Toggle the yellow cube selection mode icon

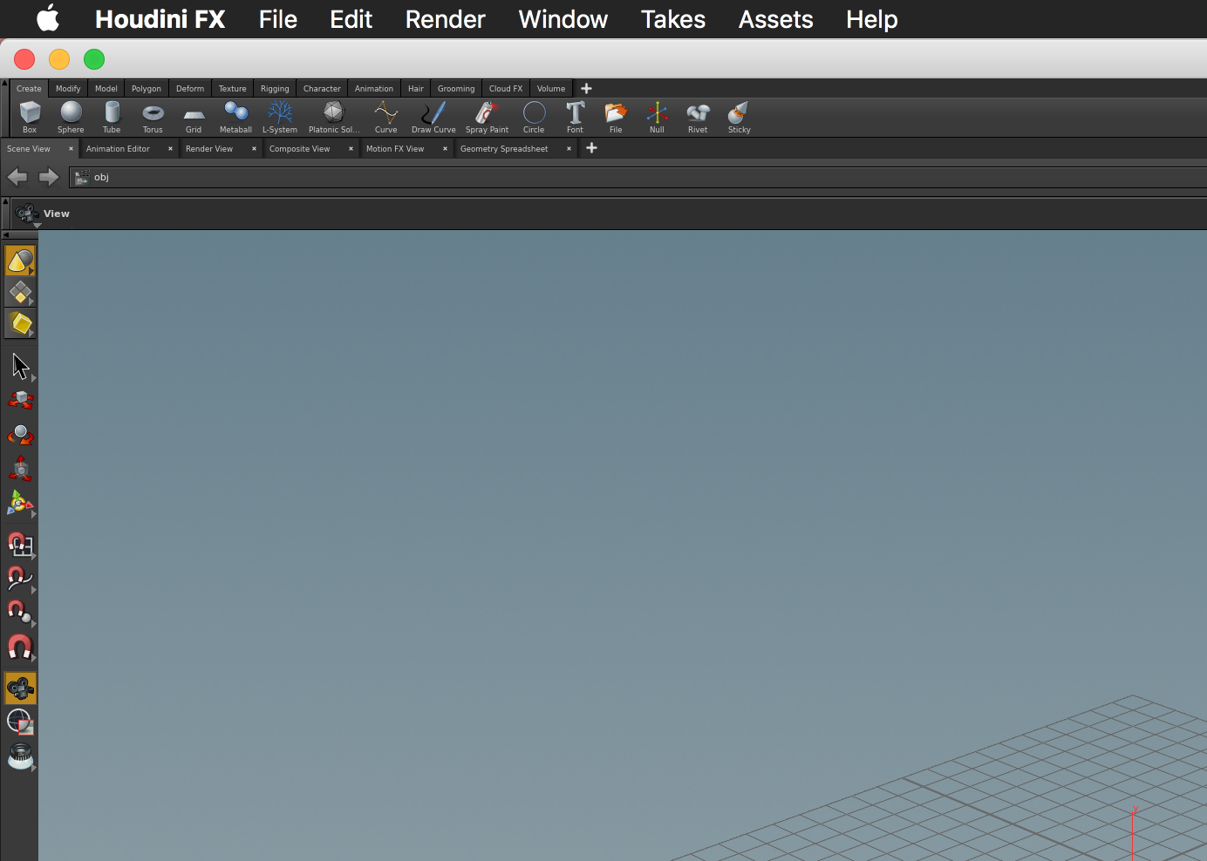[x=20, y=323]
